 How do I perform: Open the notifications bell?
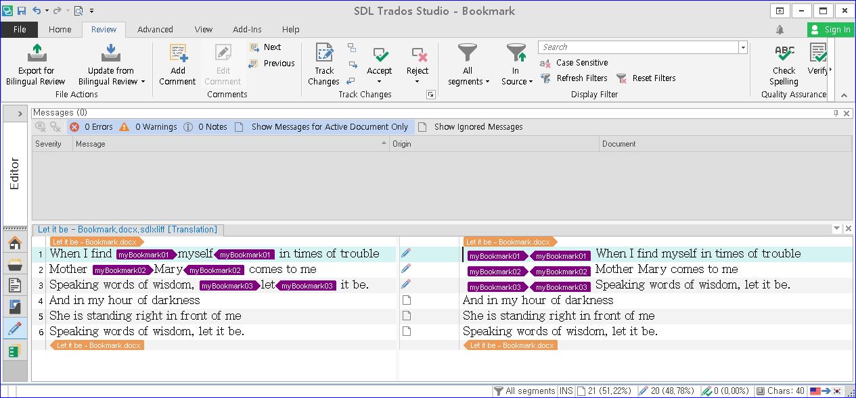780,30
